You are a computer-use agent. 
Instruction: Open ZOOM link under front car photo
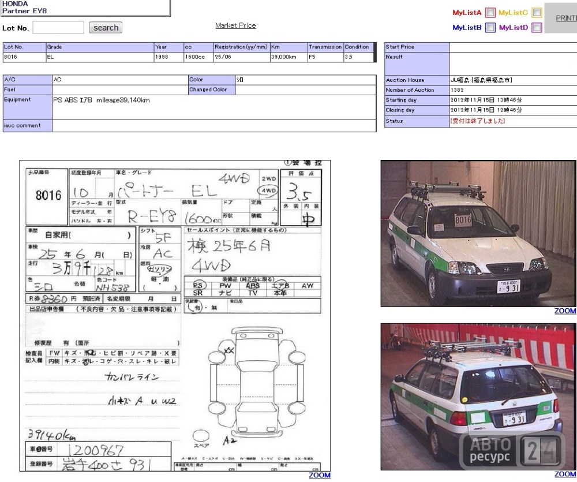[565, 311]
